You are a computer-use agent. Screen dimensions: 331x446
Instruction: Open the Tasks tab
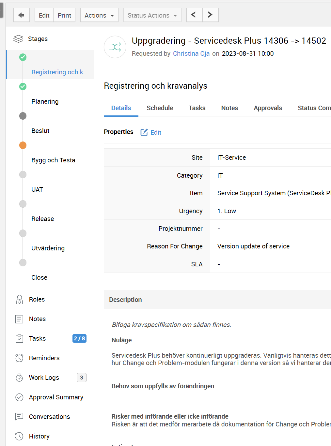pos(197,108)
